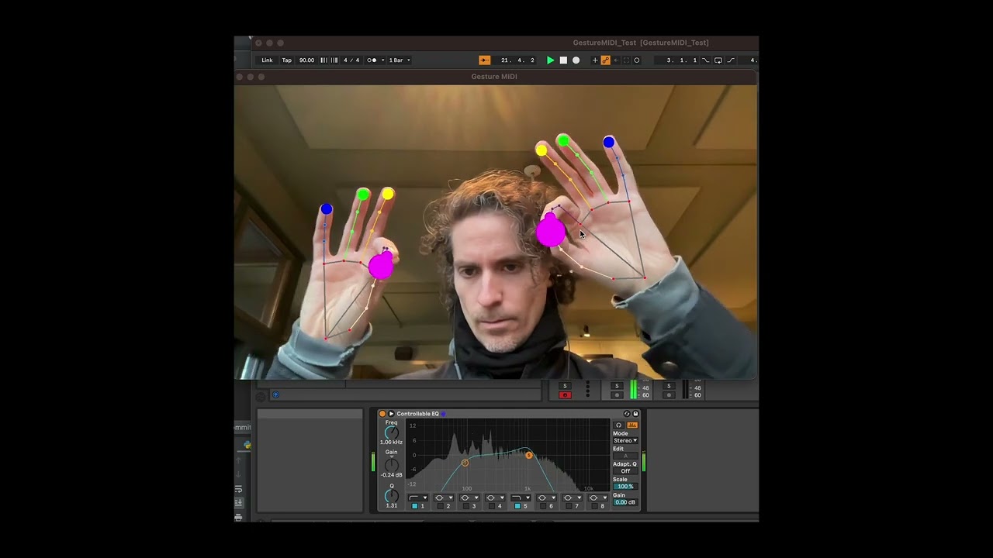Viewport: 993px width, 558px height.
Task: Click the Adapt. Q Off button
Action: pos(625,471)
